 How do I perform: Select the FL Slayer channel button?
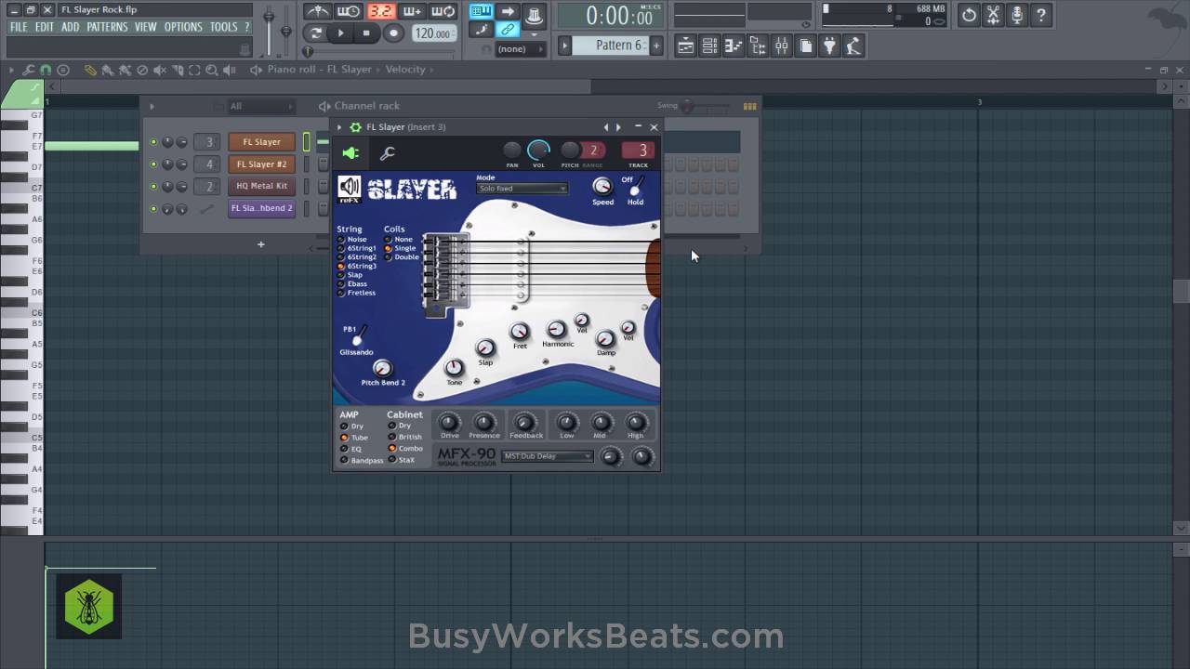click(261, 142)
